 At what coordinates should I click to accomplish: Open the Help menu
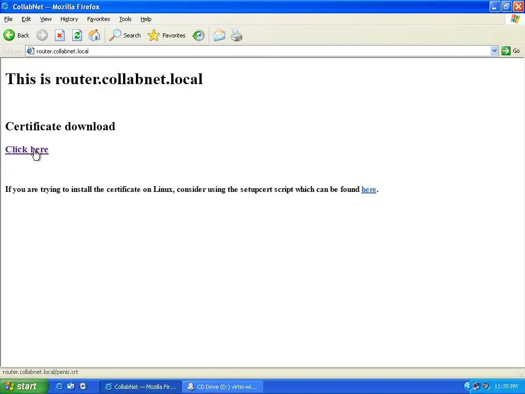click(146, 19)
